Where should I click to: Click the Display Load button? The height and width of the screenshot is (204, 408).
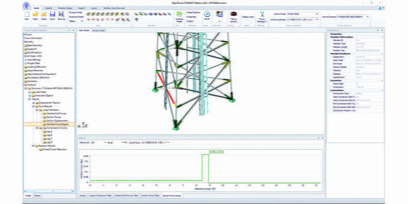point(248,17)
